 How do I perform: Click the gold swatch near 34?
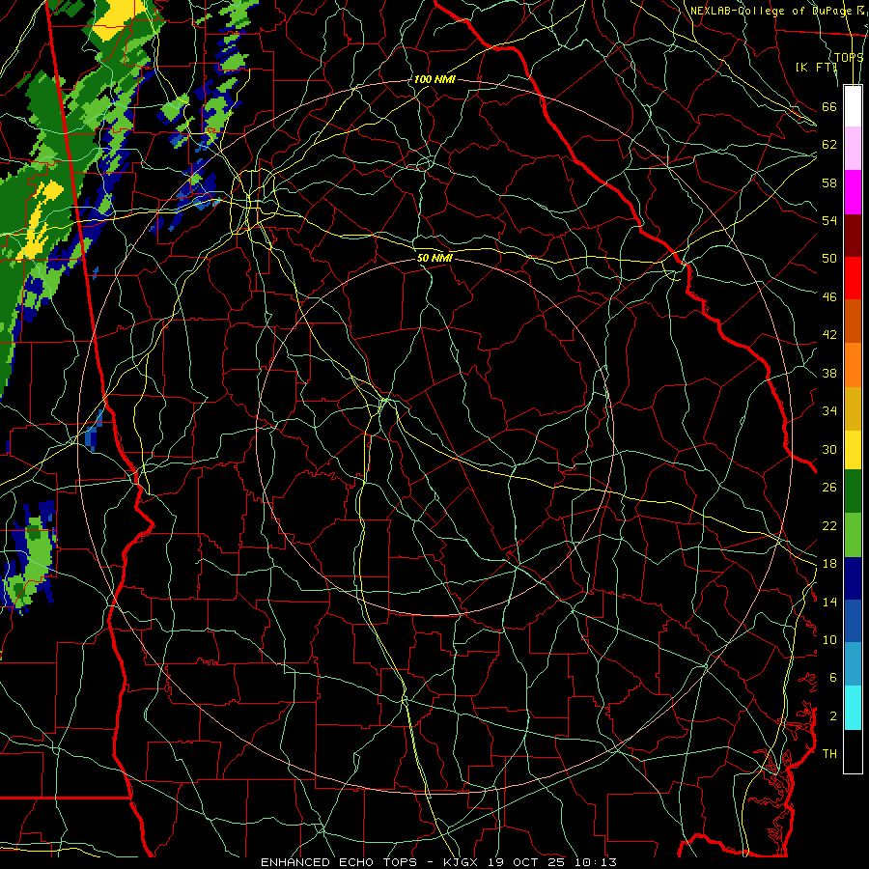(853, 408)
